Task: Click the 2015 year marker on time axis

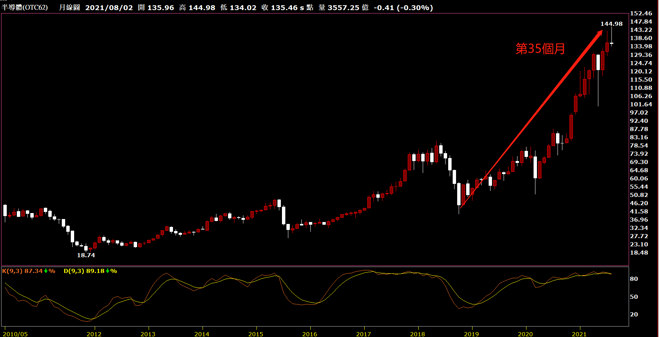Action: tap(256, 334)
